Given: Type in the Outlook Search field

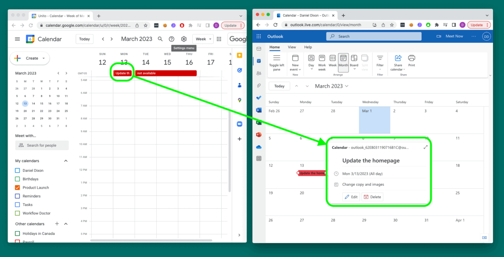Looking at the screenshot, I should 374,36.
